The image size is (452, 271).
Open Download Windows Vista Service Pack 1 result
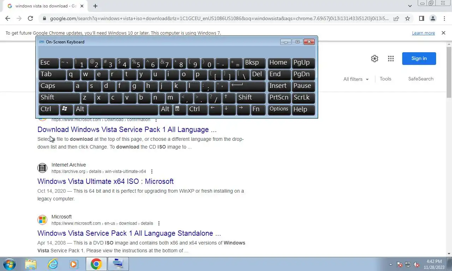127,130
